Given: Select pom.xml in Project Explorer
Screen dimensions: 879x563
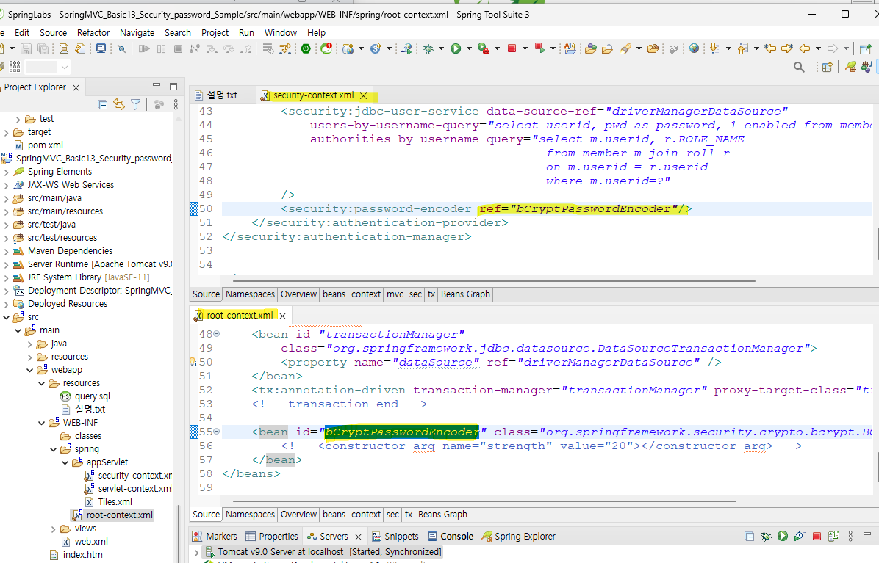Looking at the screenshot, I should click(38, 145).
